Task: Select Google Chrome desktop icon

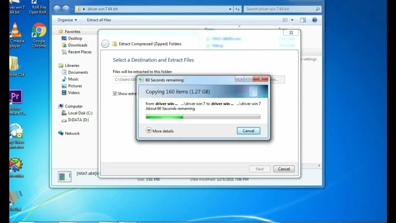Action: pos(39,35)
